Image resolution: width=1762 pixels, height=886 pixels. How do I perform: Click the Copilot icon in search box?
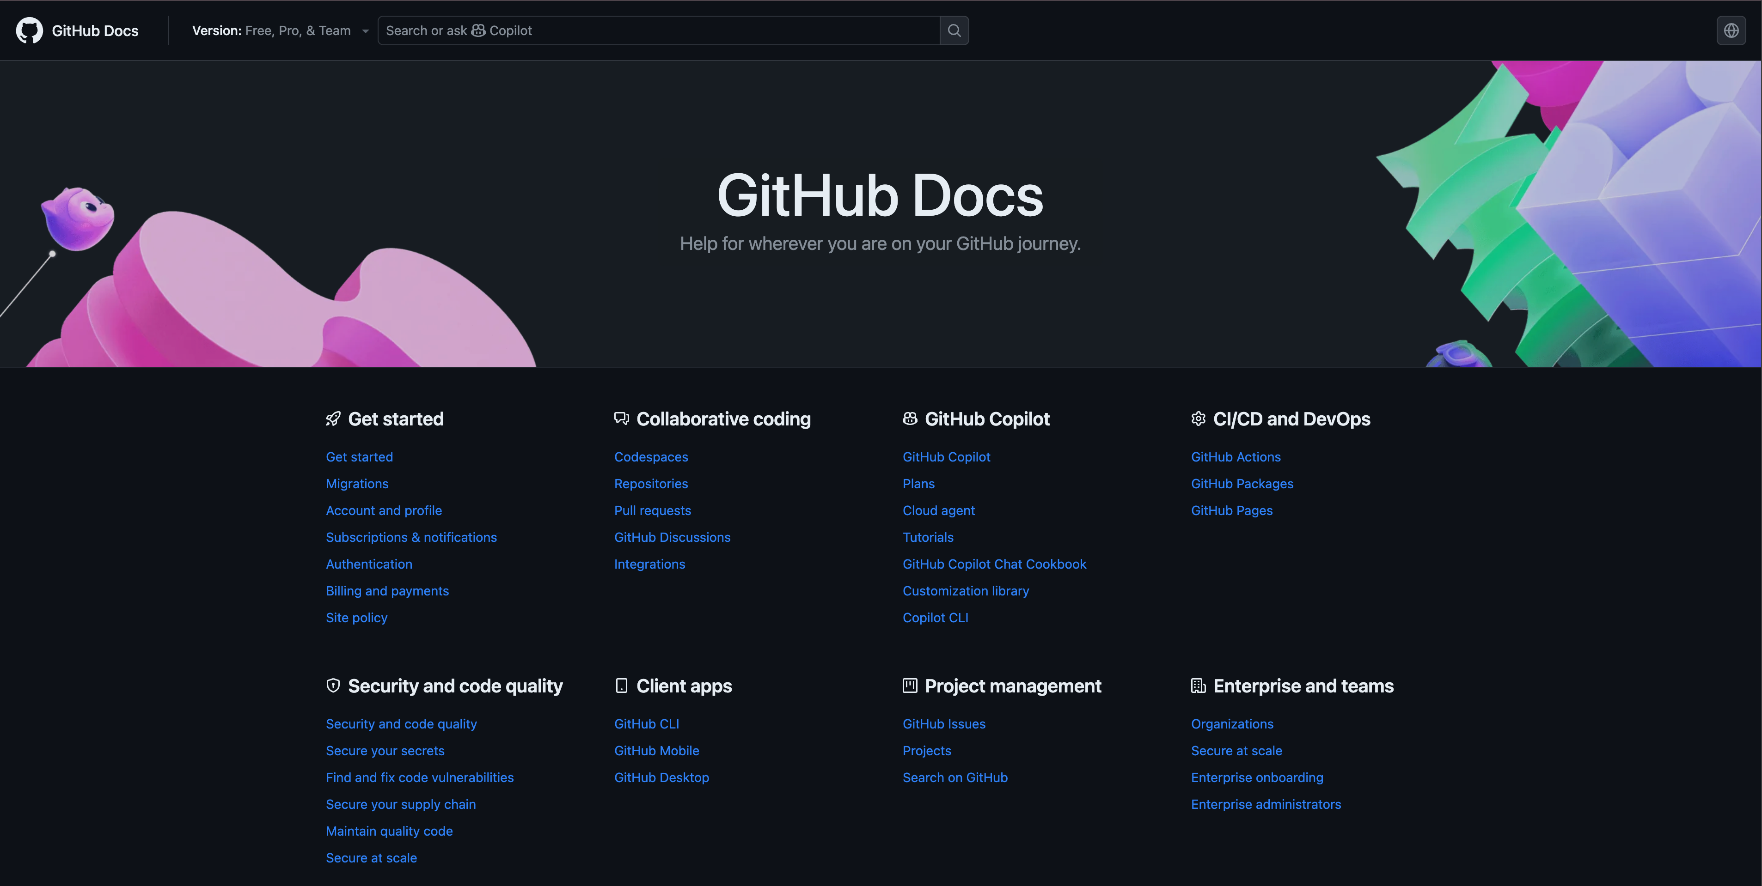tap(478, 31)
